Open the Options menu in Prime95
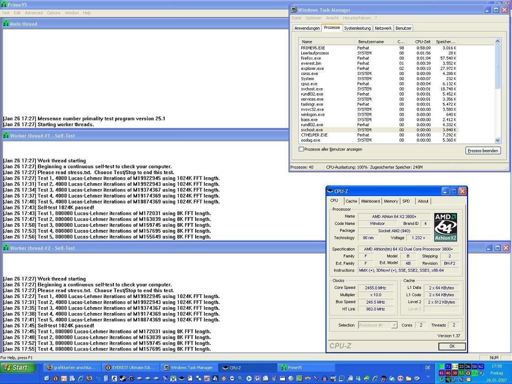 tap(53, 13)
